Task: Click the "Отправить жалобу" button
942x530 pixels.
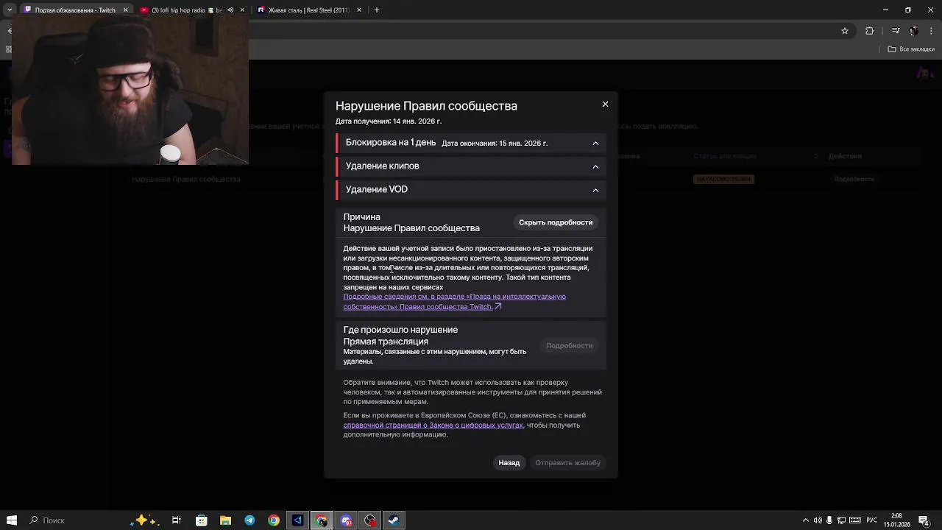Action: [568, 463]
